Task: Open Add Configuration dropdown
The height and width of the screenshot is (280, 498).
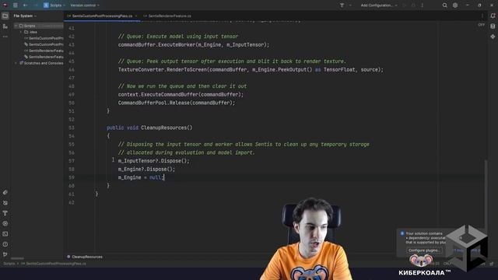Action: 379,5
